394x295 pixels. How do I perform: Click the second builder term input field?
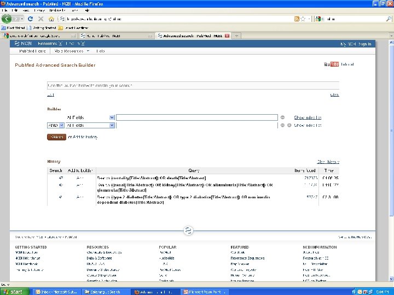(197, 125)
